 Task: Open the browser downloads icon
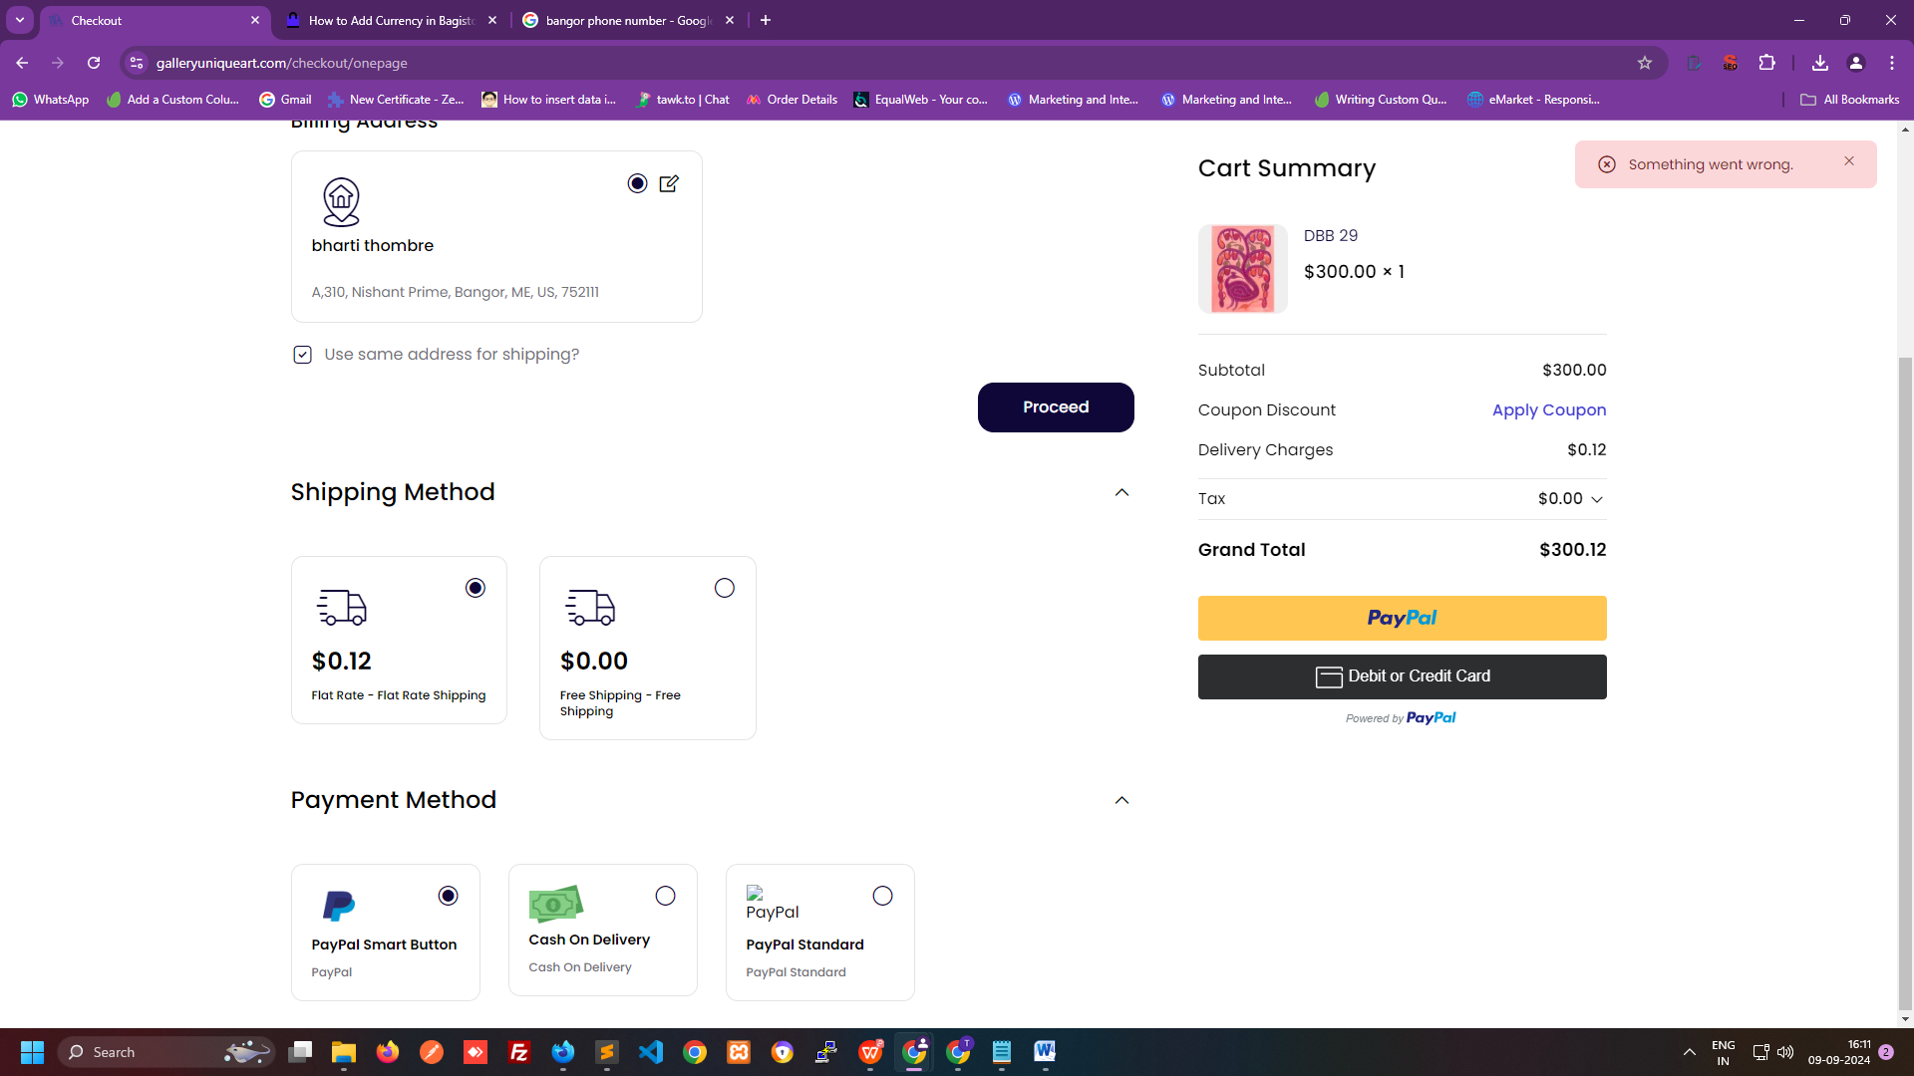pos(1820,63)
